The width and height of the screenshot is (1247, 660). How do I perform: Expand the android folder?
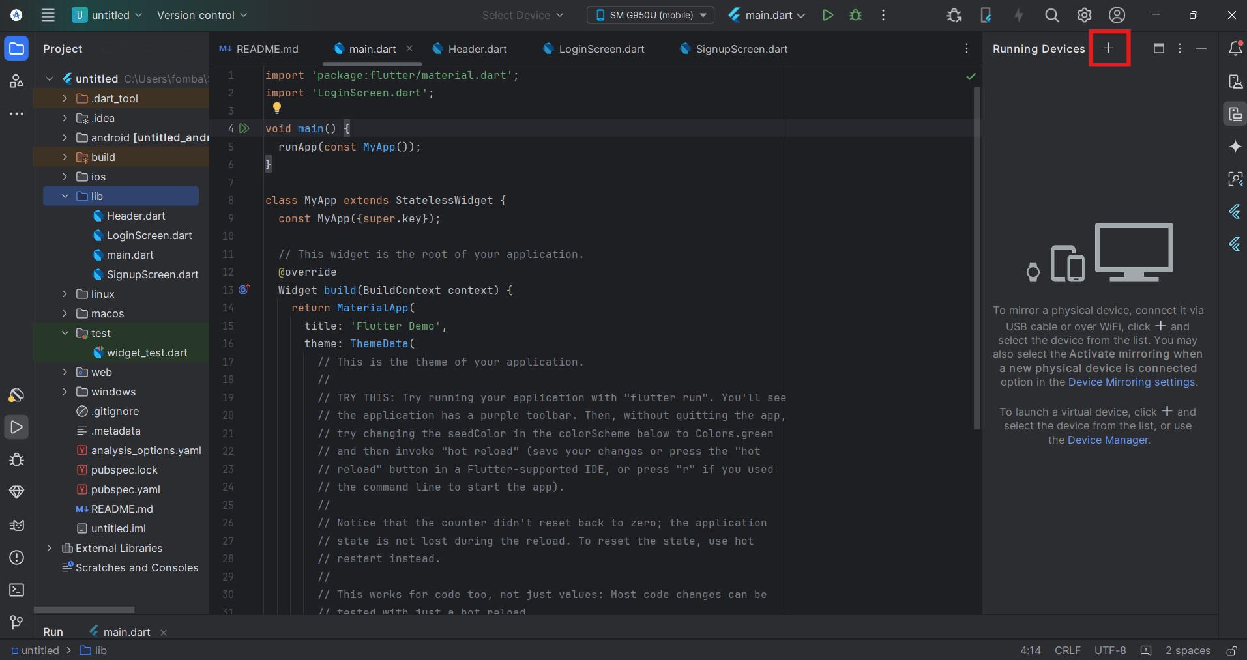65,137
